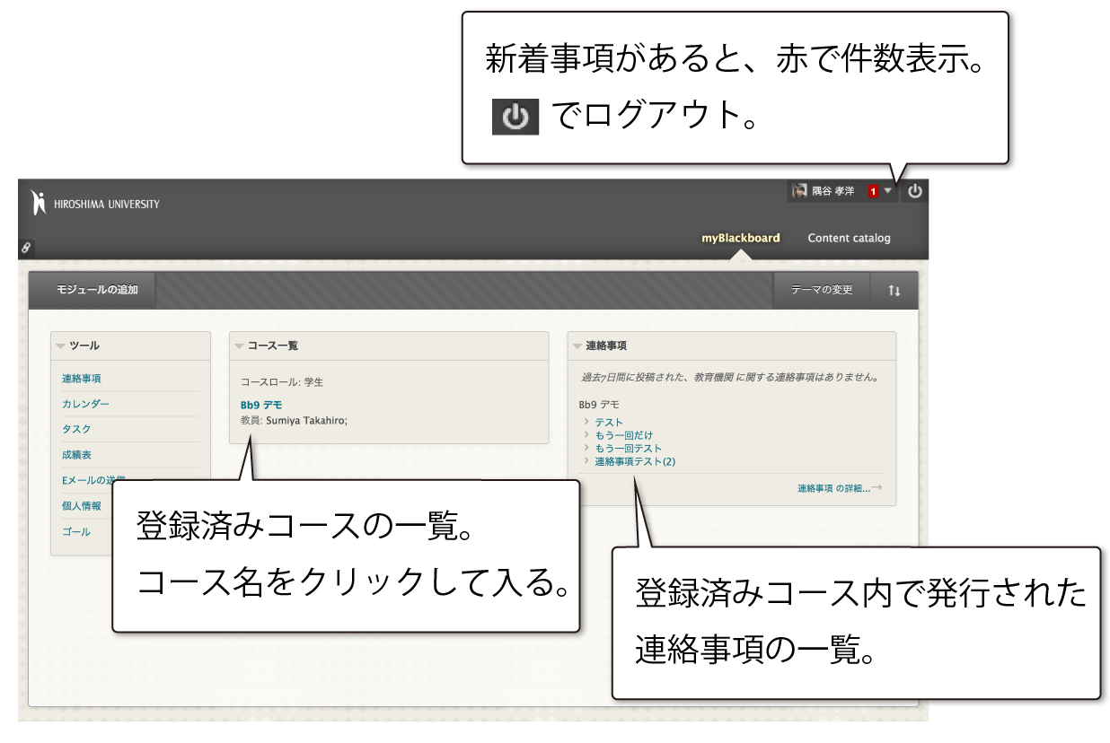
Task: Switch to the Content catalog tab
Action: click(x=849, y=239)
